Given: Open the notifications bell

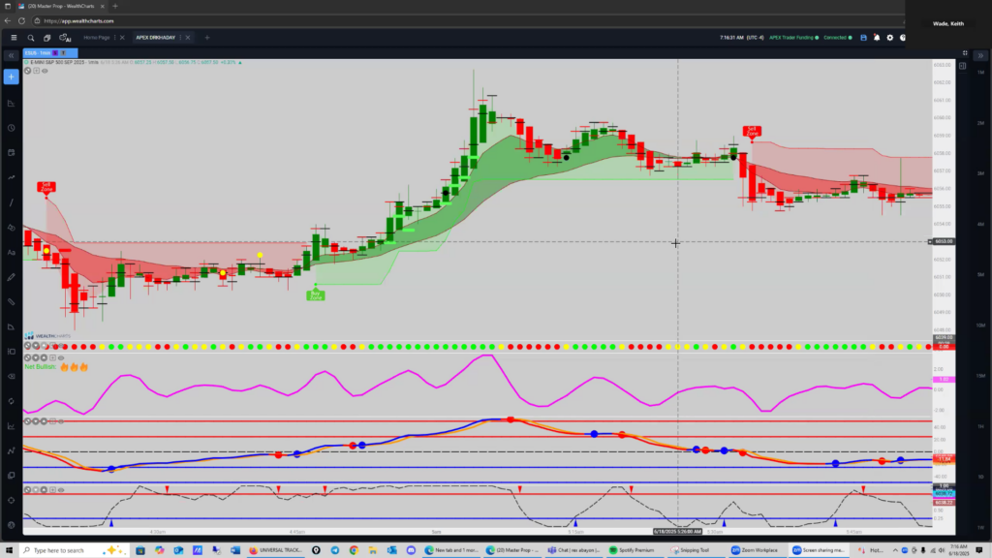Looking at the screenshot, I should 877,38.
